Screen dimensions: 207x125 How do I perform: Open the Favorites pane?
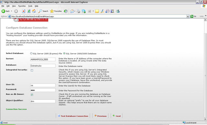pyautogui.click(x=56, y=11)
